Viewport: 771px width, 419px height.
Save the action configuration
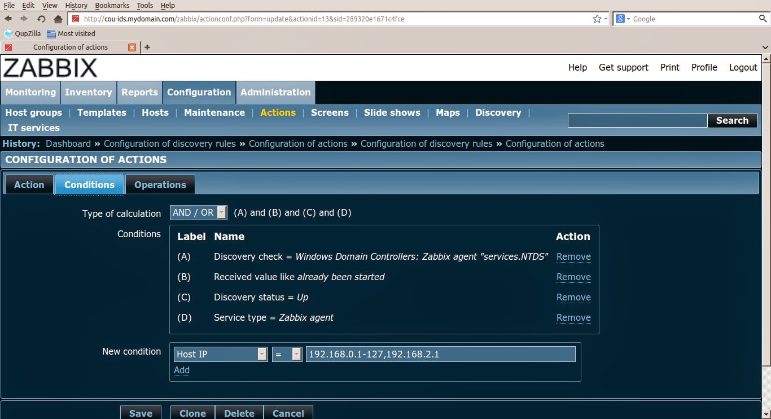click(140, 413)
